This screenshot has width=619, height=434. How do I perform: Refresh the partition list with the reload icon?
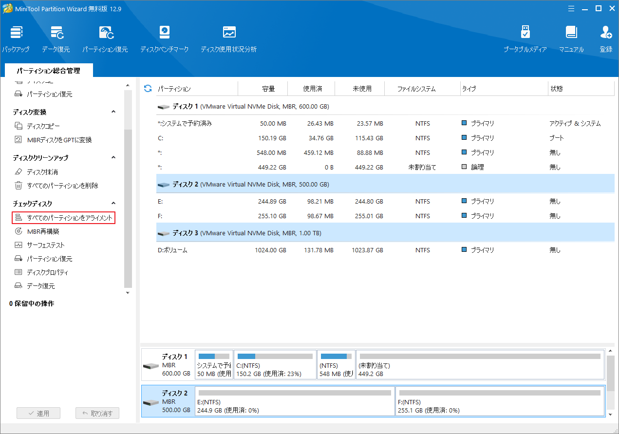coord(148,88)
